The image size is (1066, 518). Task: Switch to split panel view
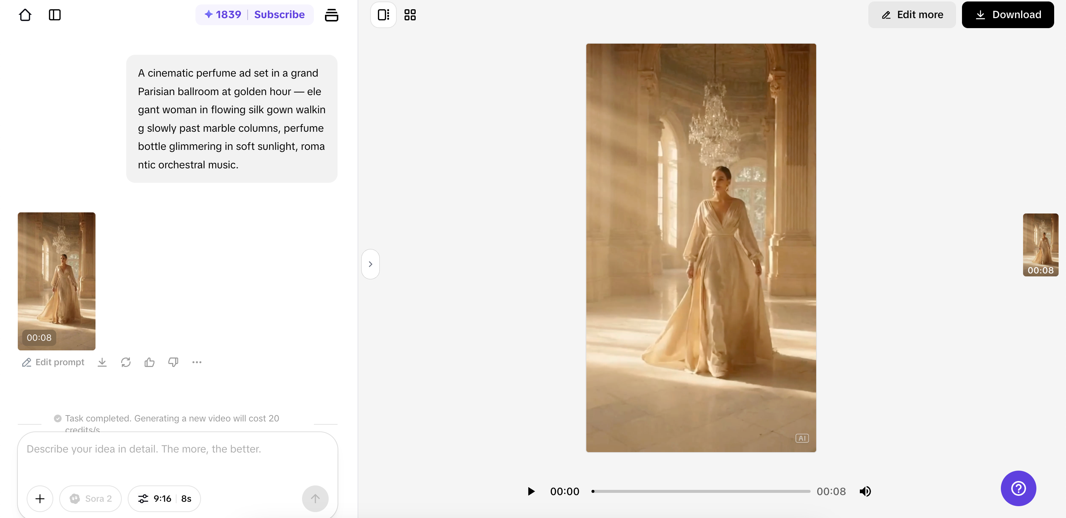(x=383, y=15)
